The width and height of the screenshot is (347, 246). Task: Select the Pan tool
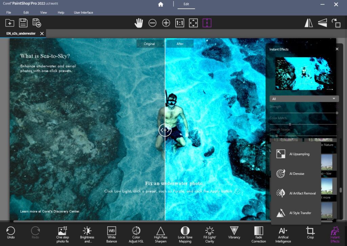139,23
